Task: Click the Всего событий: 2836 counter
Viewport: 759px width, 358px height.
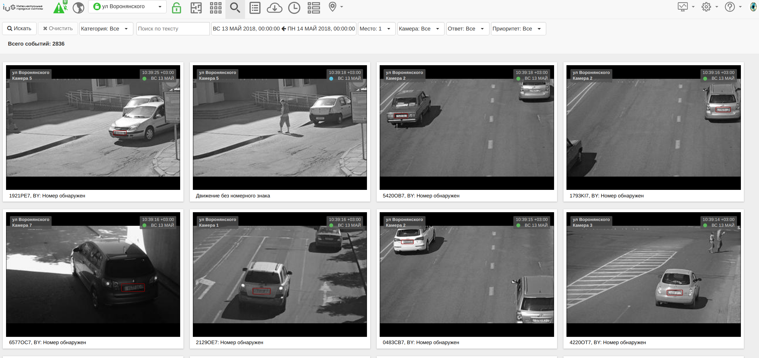Action: coord(36,44)
